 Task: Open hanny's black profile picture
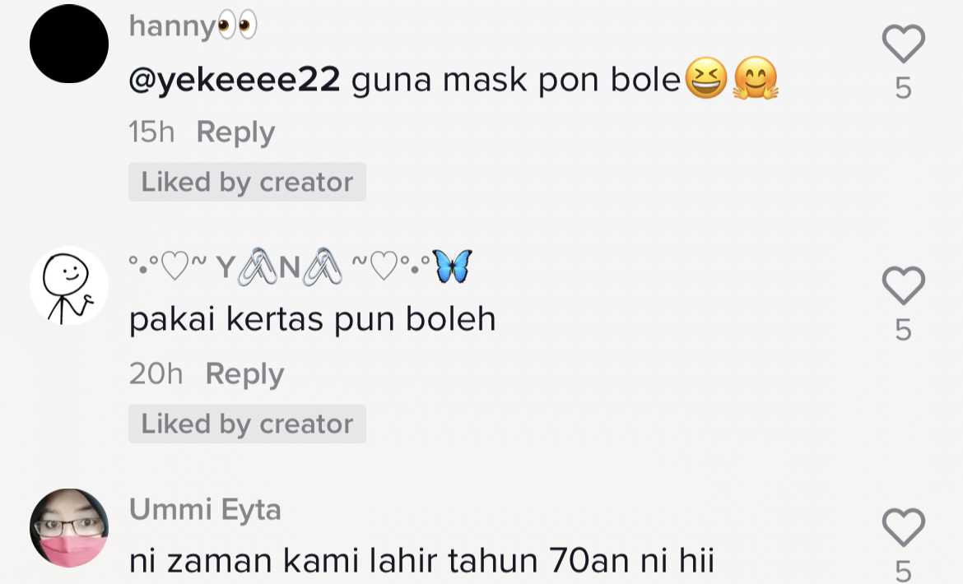(x=69, y=43)
